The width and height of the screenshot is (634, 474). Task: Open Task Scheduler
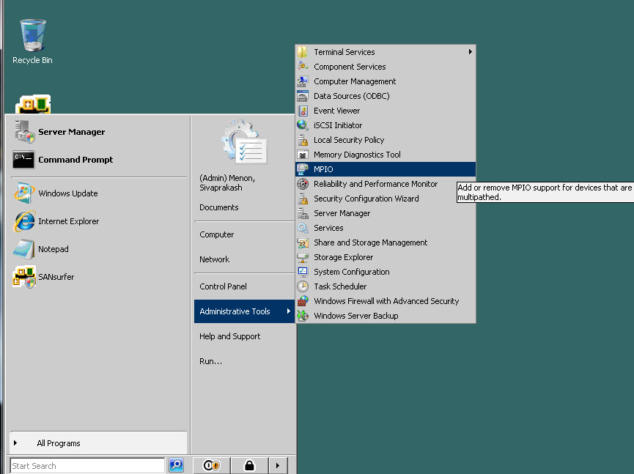(x=339, y=286)
